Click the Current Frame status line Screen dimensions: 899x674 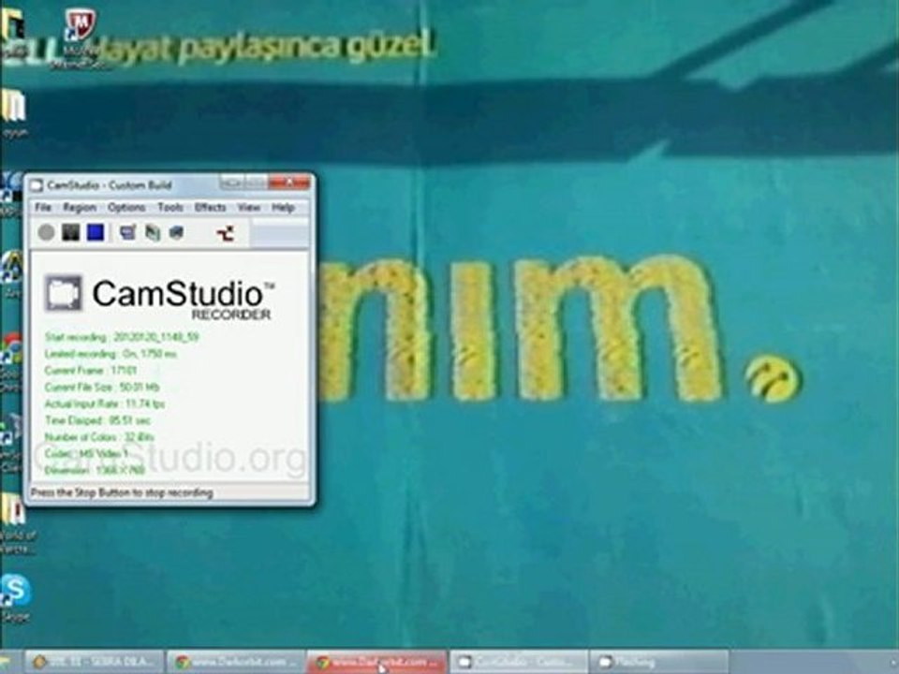point(91,371)
